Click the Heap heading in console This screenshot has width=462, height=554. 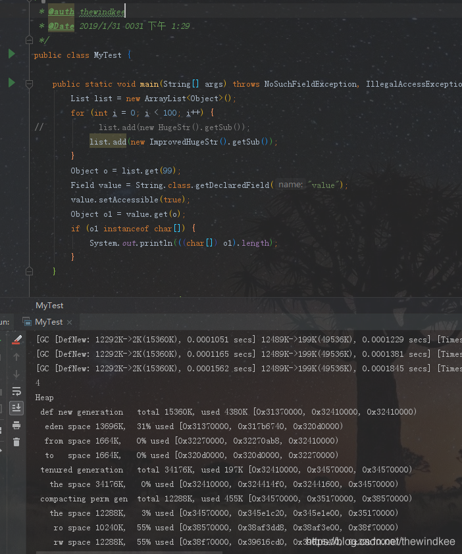(45, 398)
